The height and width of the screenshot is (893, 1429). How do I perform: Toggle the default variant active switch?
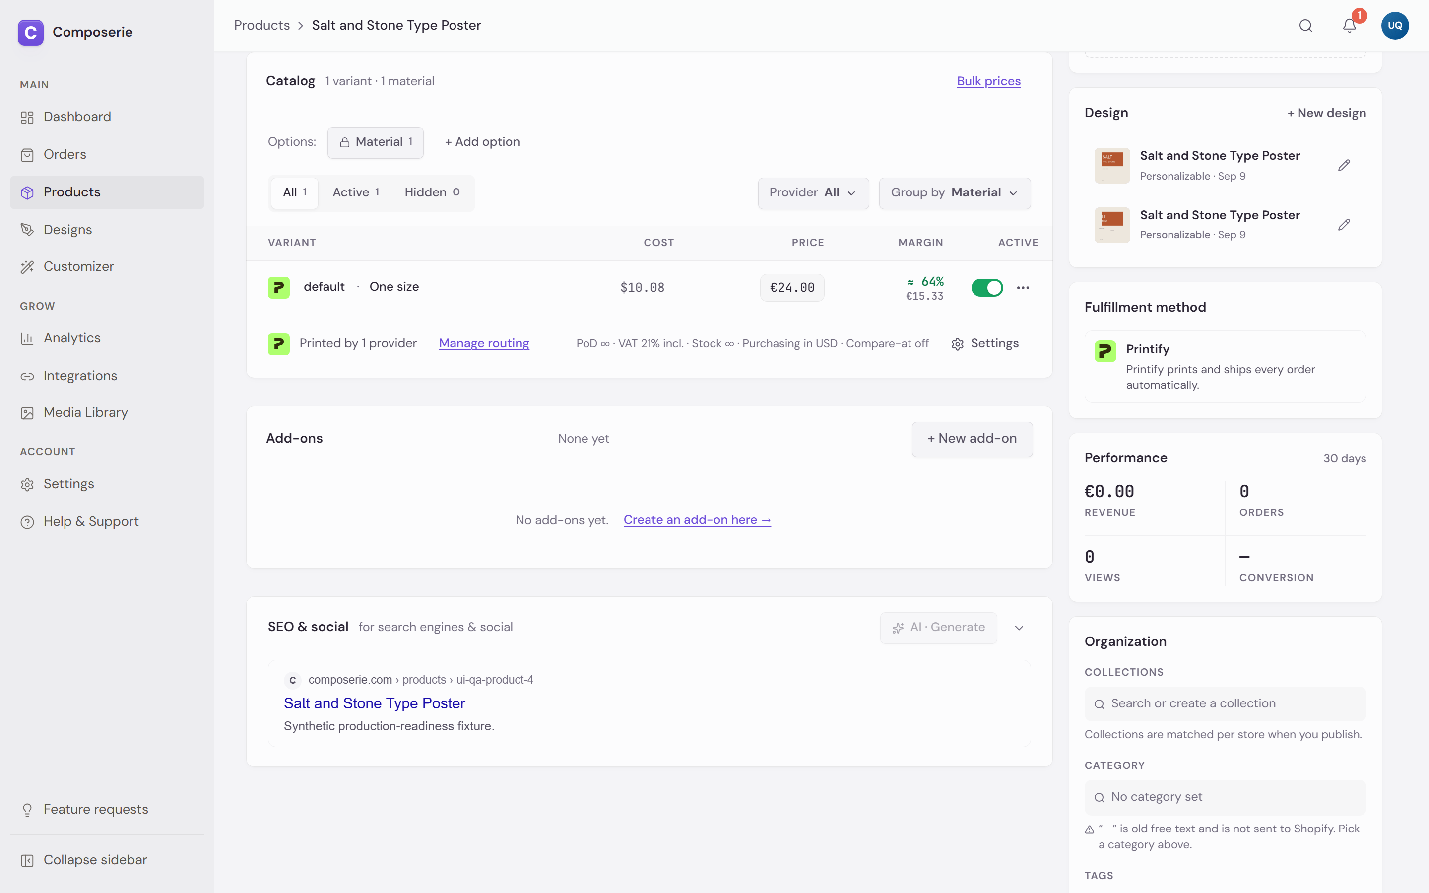(x=987, y=288)
